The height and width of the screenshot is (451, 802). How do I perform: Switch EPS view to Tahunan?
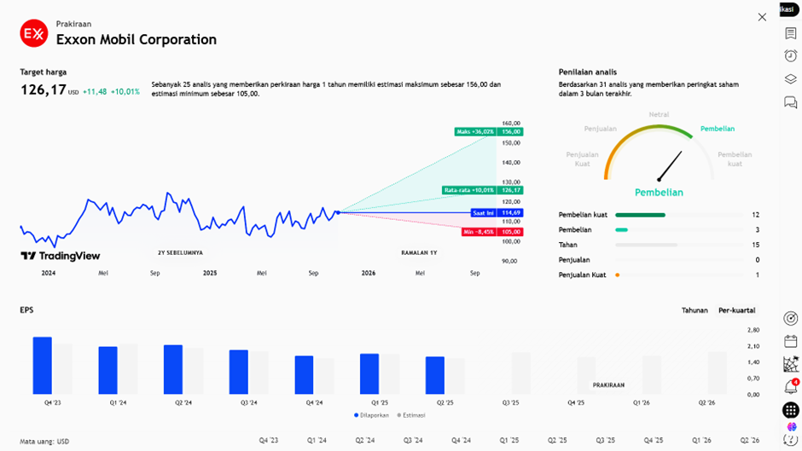pyautogui.click(x=694, y=310)
